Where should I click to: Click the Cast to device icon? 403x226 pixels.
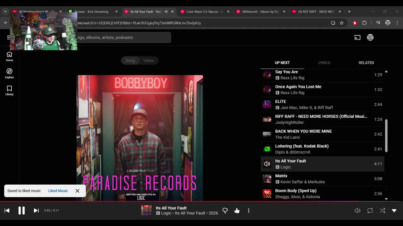pos(357,38)
